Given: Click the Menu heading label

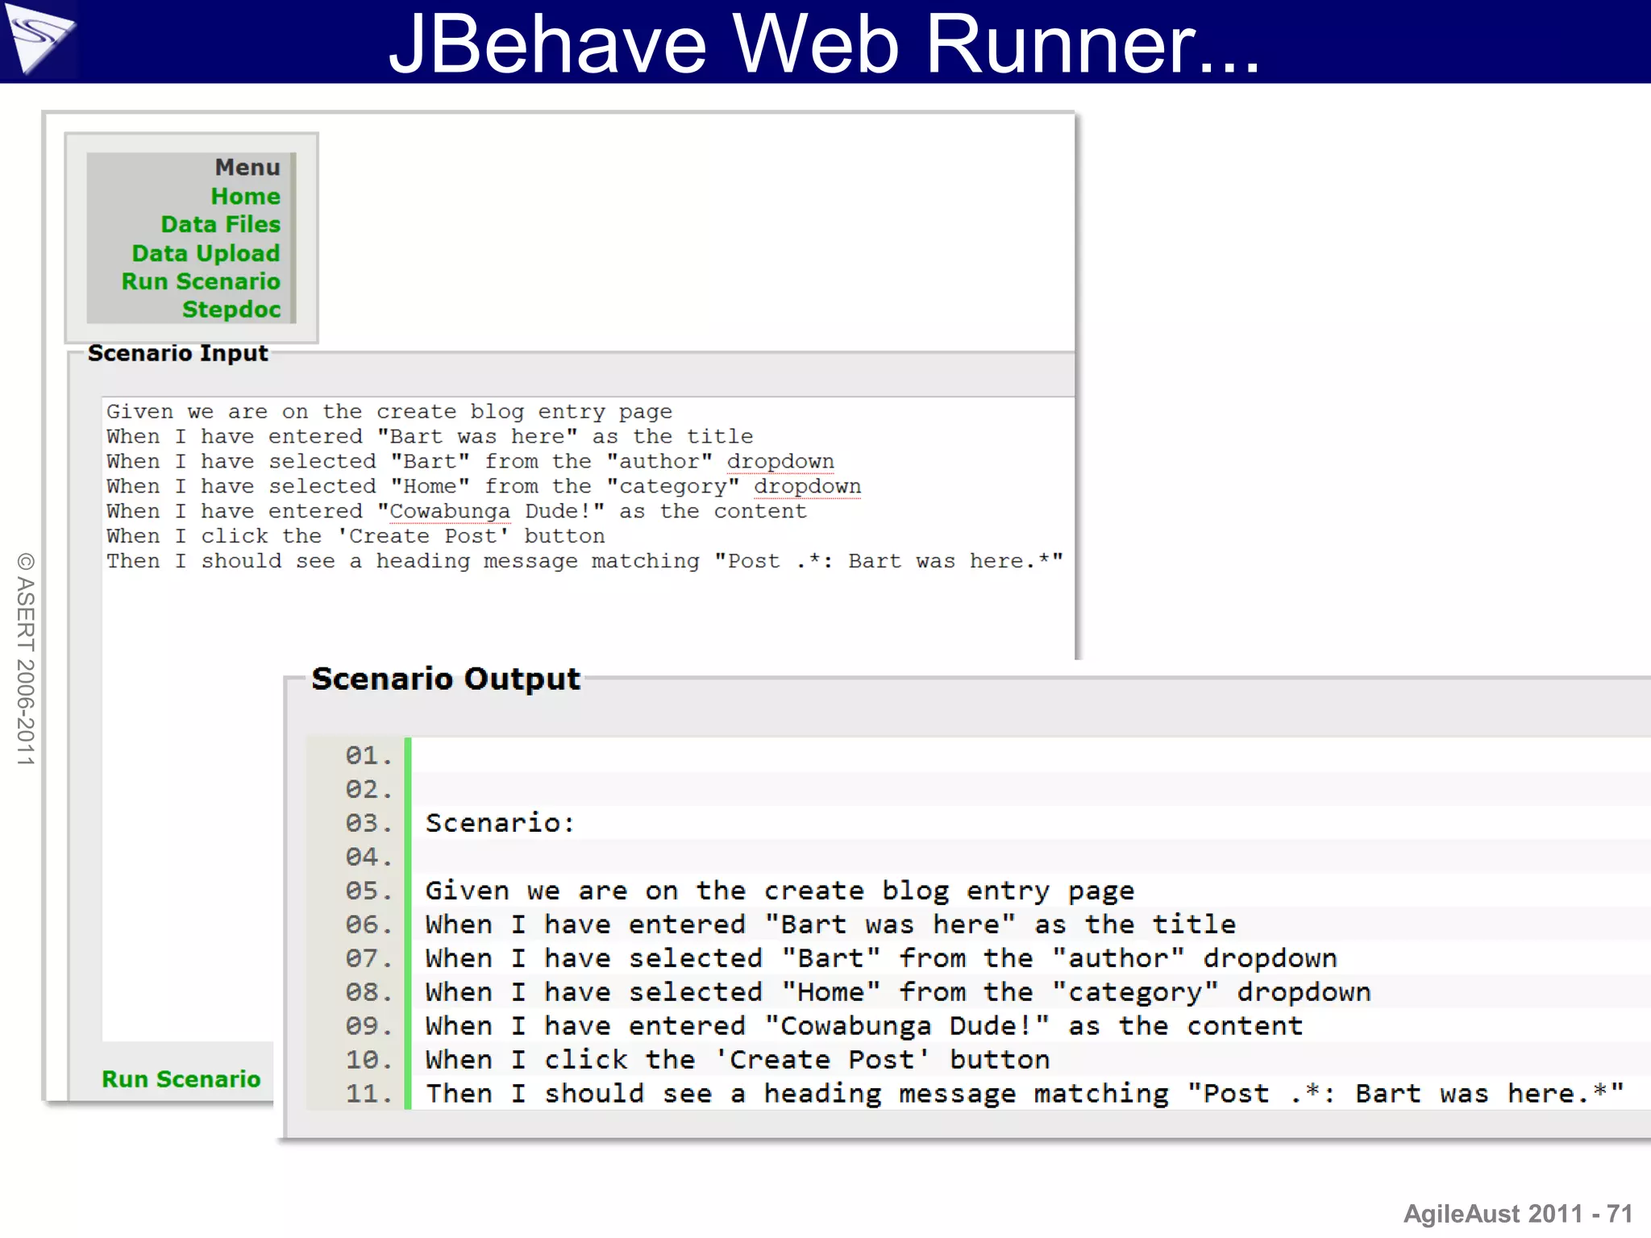Looking at the screenshot, I should coord(247,167).
